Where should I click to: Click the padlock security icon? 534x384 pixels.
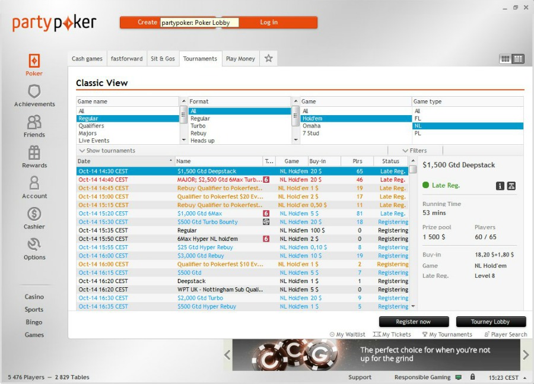[472, 377]
